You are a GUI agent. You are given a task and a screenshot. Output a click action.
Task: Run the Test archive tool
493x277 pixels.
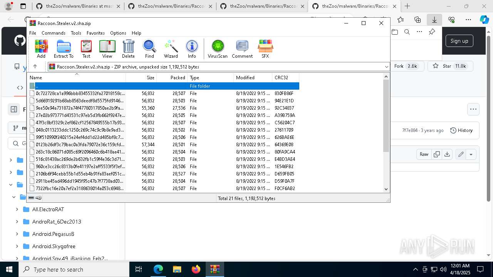[x=86, y=49]
